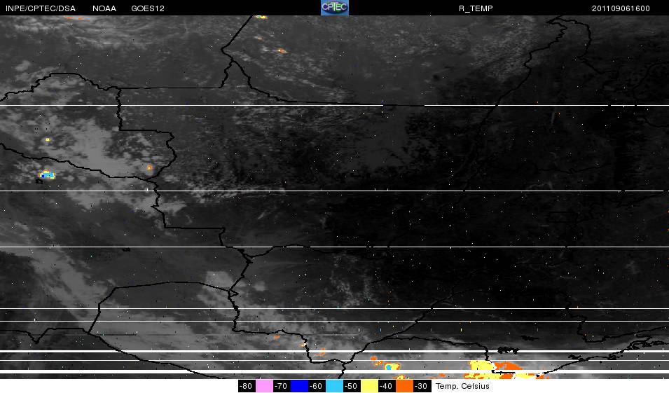Click the large yellow cloud patch at bottom
Viewport: 669px width, 393px height.
click(483, 366)
